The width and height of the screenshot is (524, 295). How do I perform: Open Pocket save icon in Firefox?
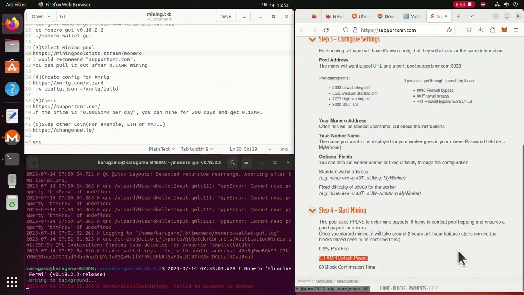469,30
